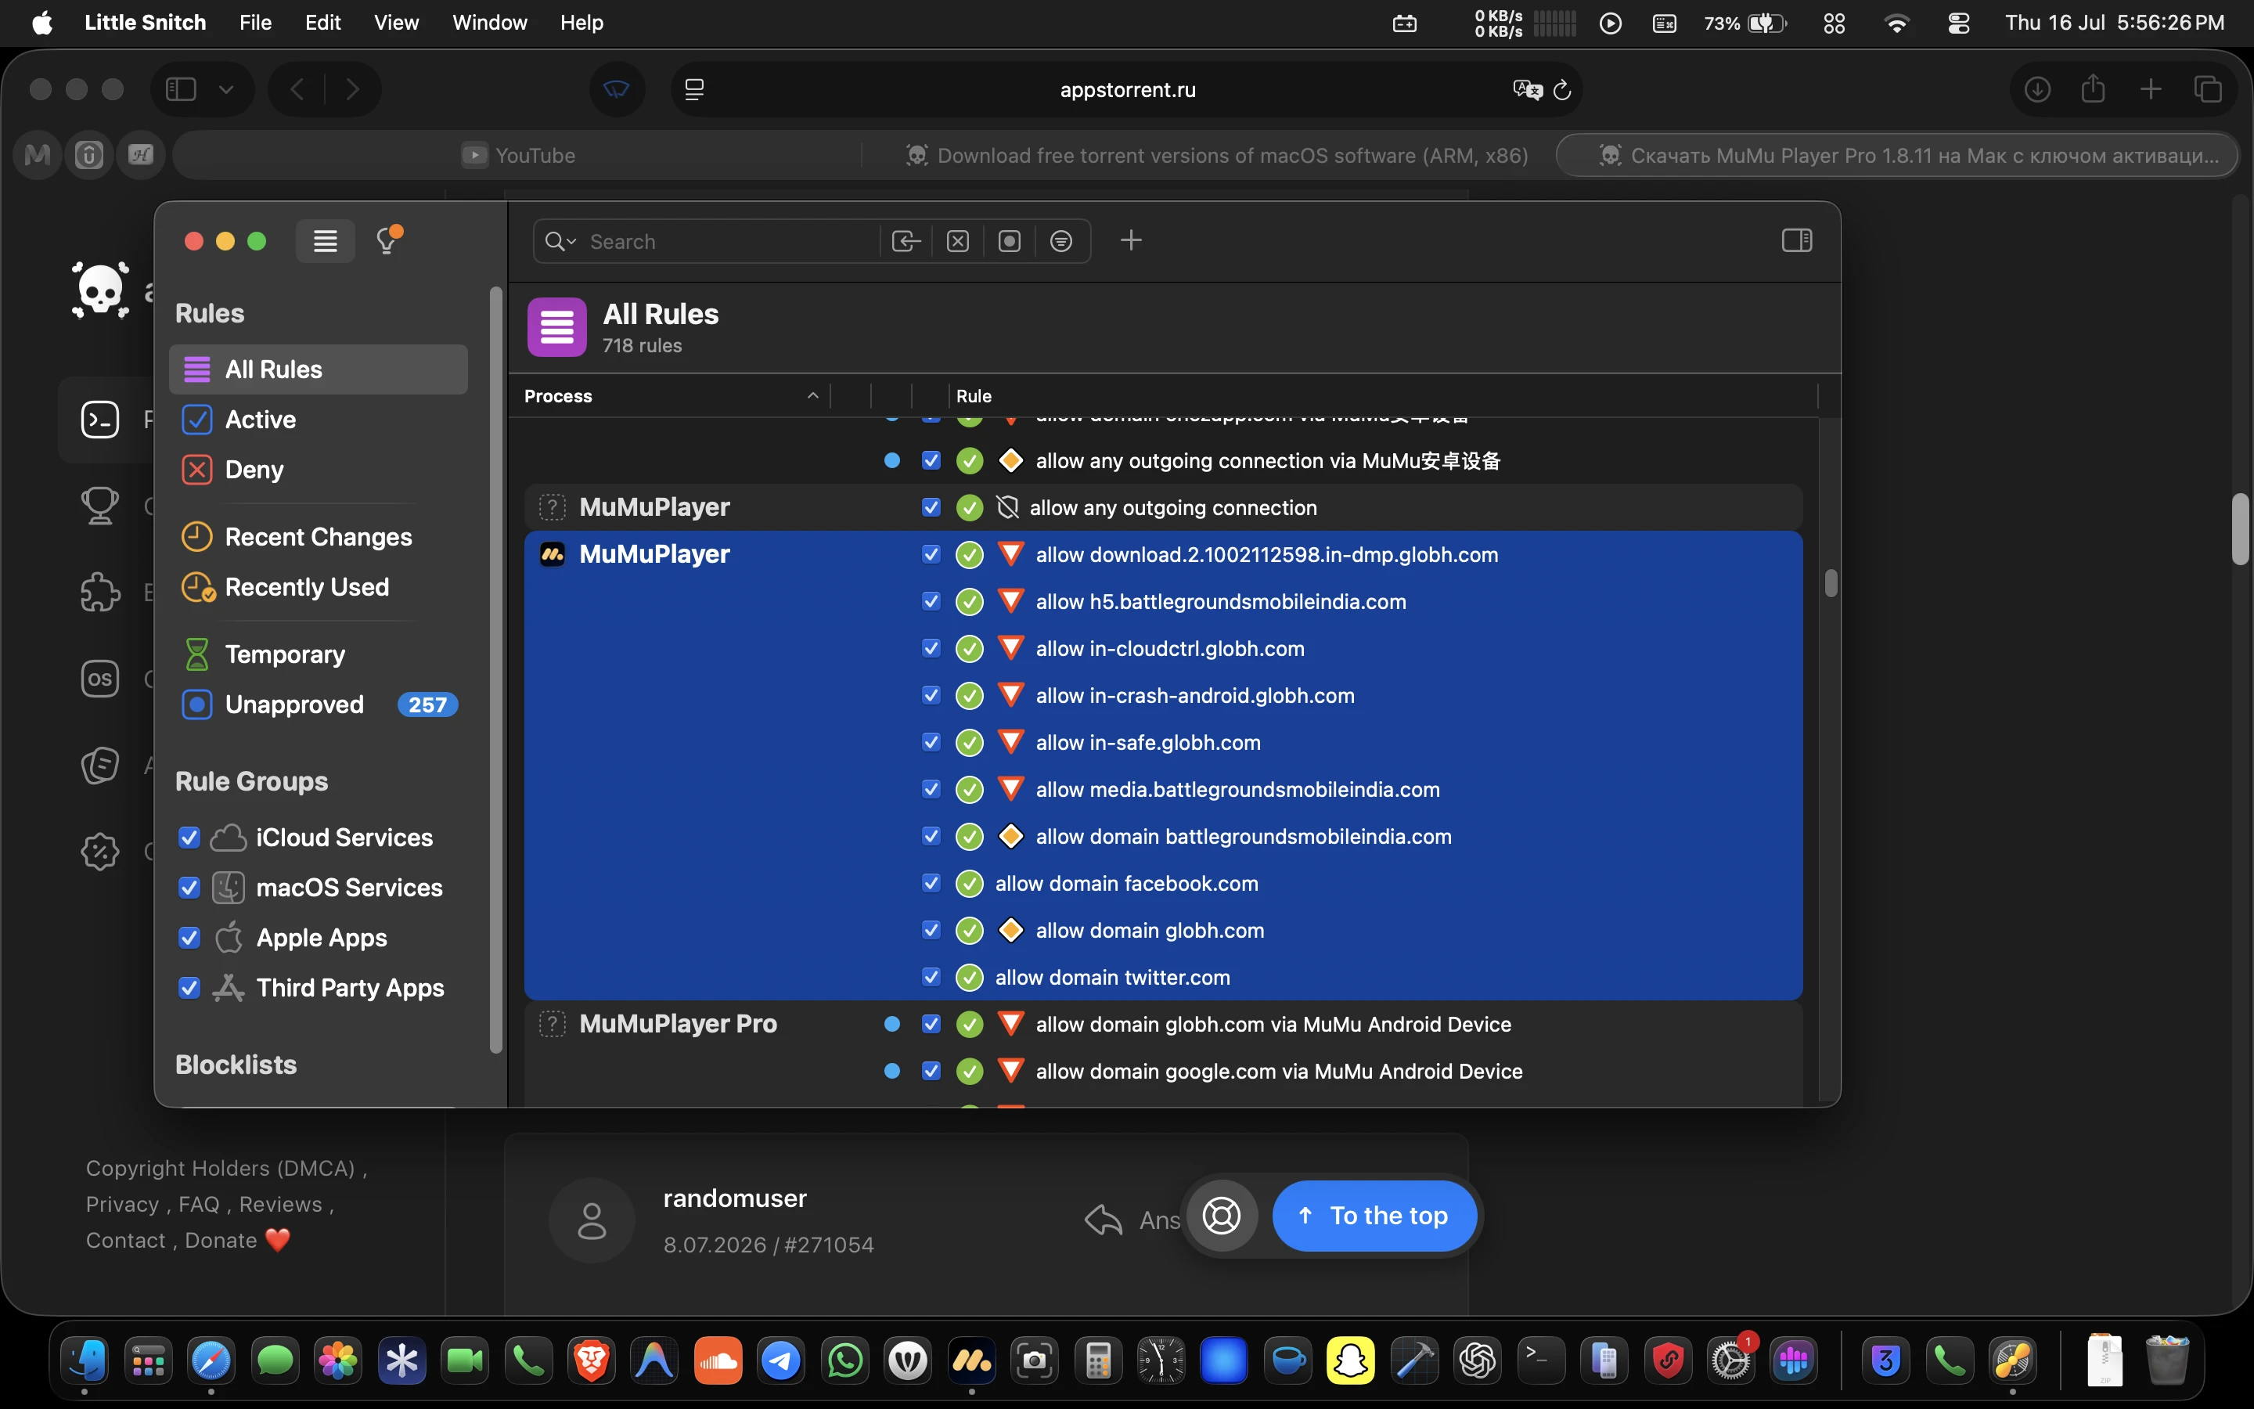Uncheck MuMuPlayer allow any outgoing connection rule

click(931, 507)
